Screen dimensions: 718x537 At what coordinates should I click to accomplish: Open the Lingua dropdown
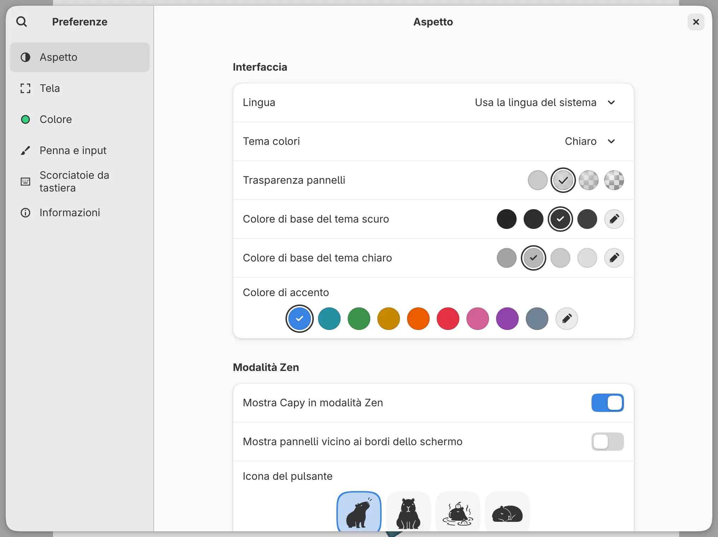(x=545, y=102)
